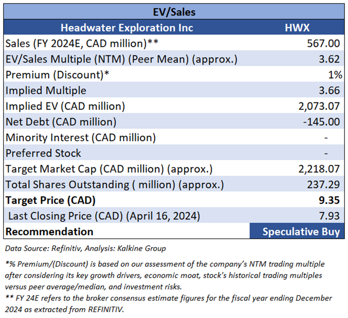The height and width of the screenshot is (318, 348).
Task: Select the *% Premium/(Discount) footnote line
Action: click(165, 264)
